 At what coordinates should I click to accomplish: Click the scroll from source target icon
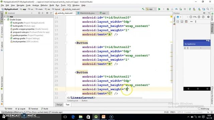(39, 13)
